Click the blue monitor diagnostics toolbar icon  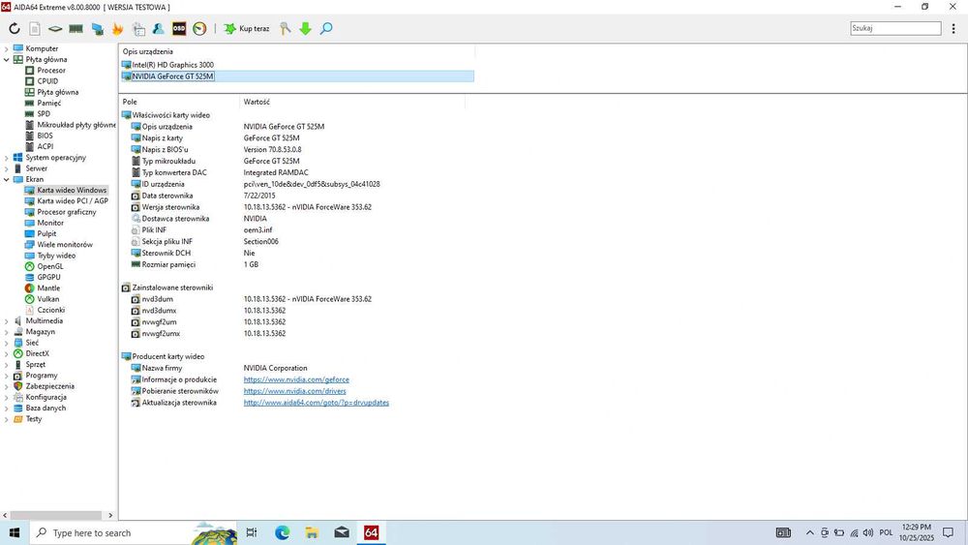click(97, 28)
